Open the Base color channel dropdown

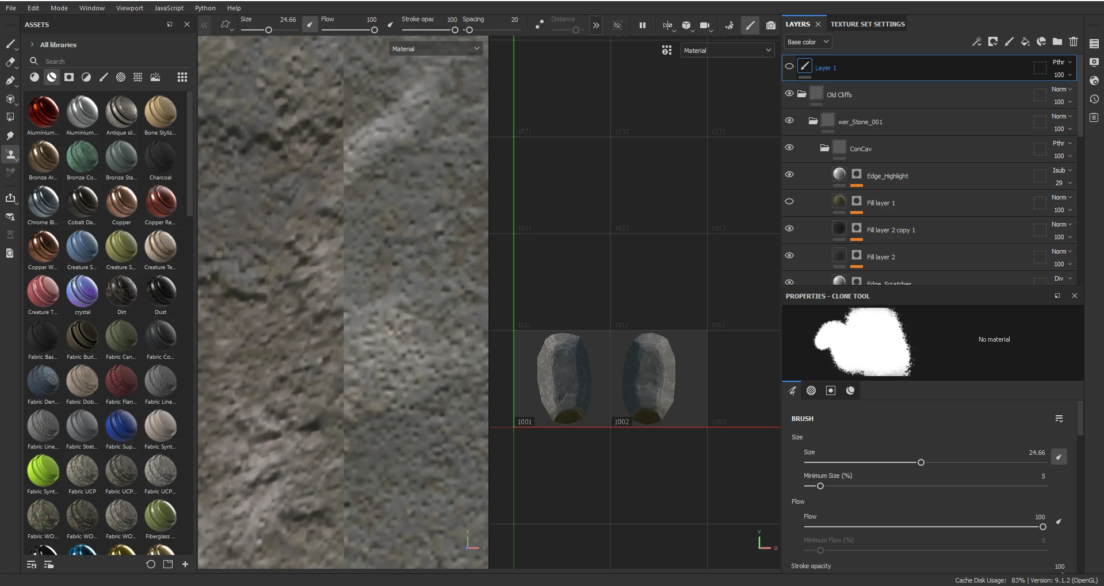tap(808, 42)
